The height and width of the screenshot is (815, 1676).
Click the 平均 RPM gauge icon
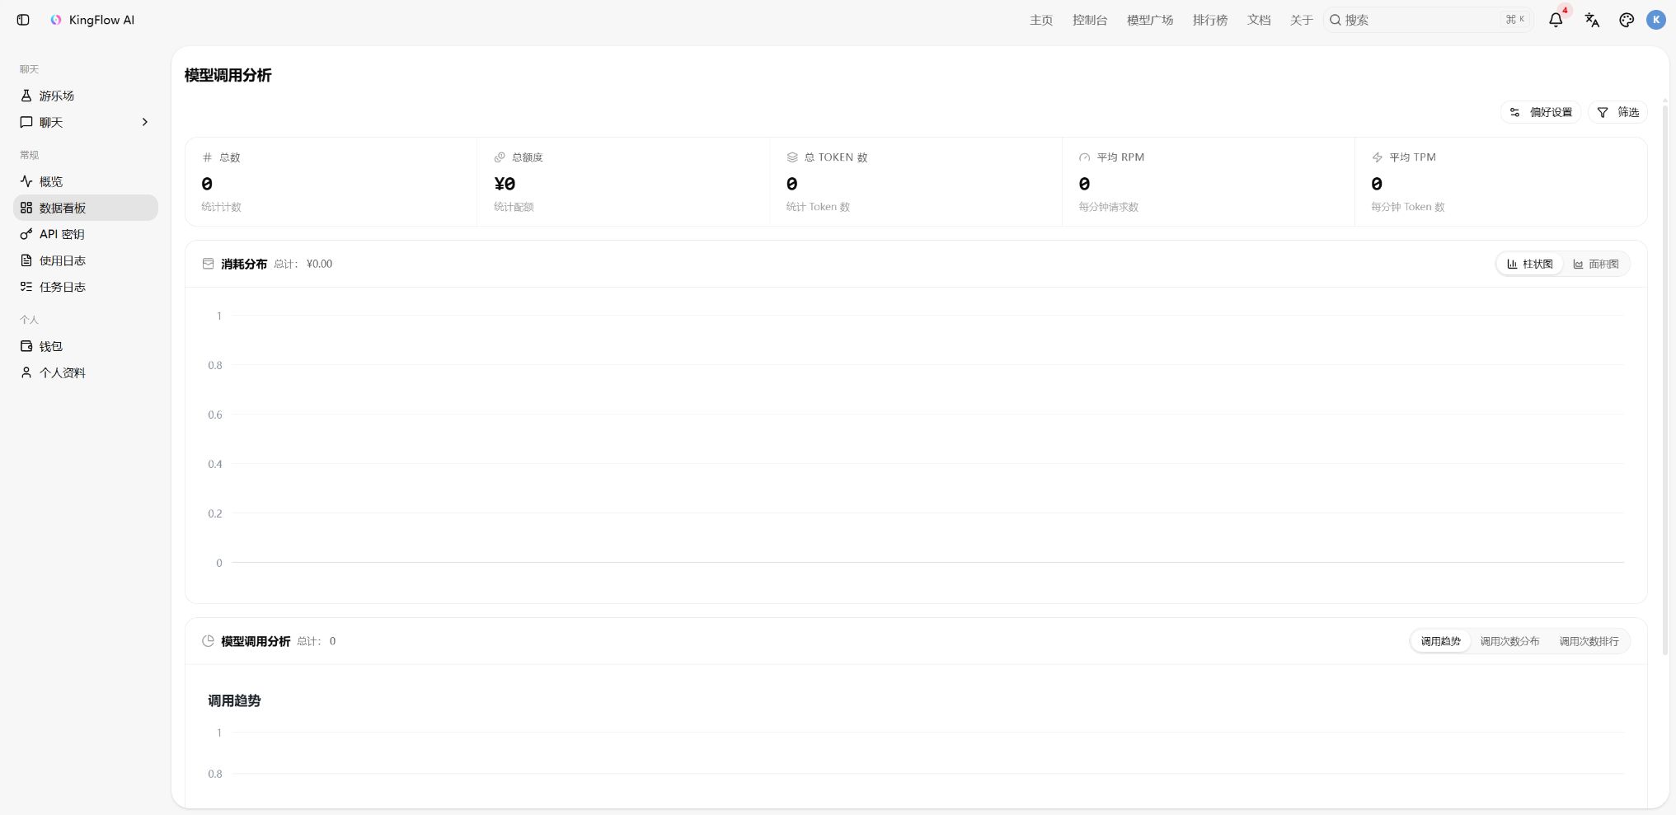[x=1085, y=157]
